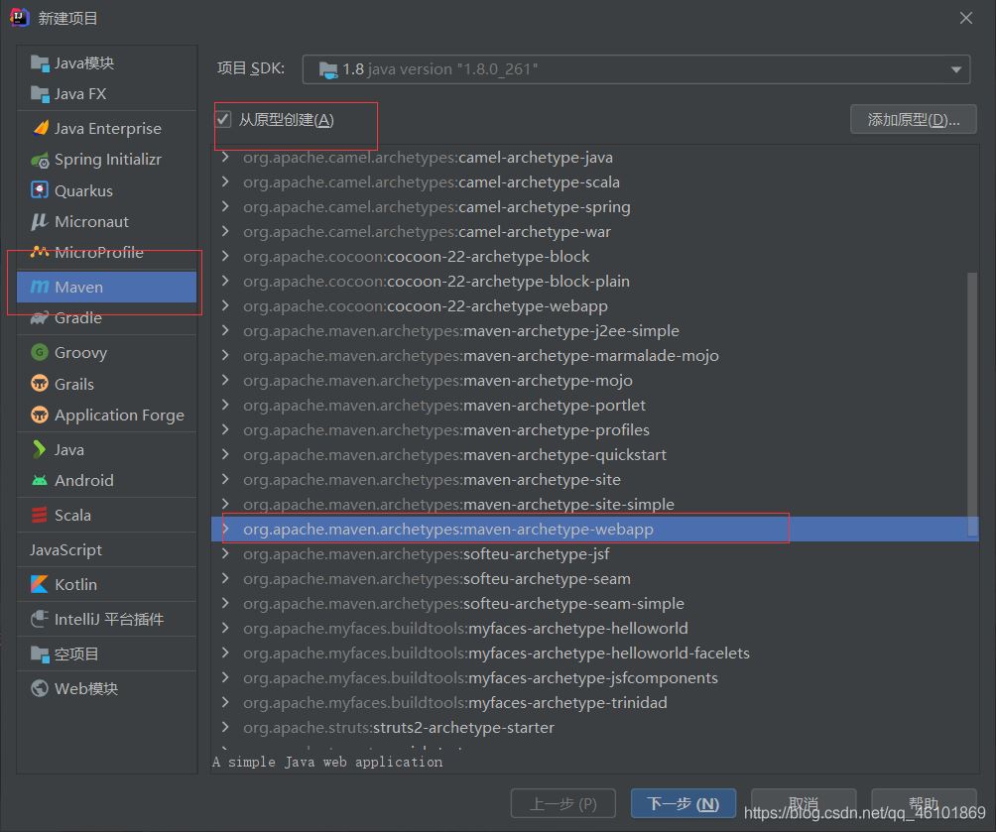996x832 pixels.
Task: Click the IntelliJ 平台插件 plug icon
Action: (40, 619)
